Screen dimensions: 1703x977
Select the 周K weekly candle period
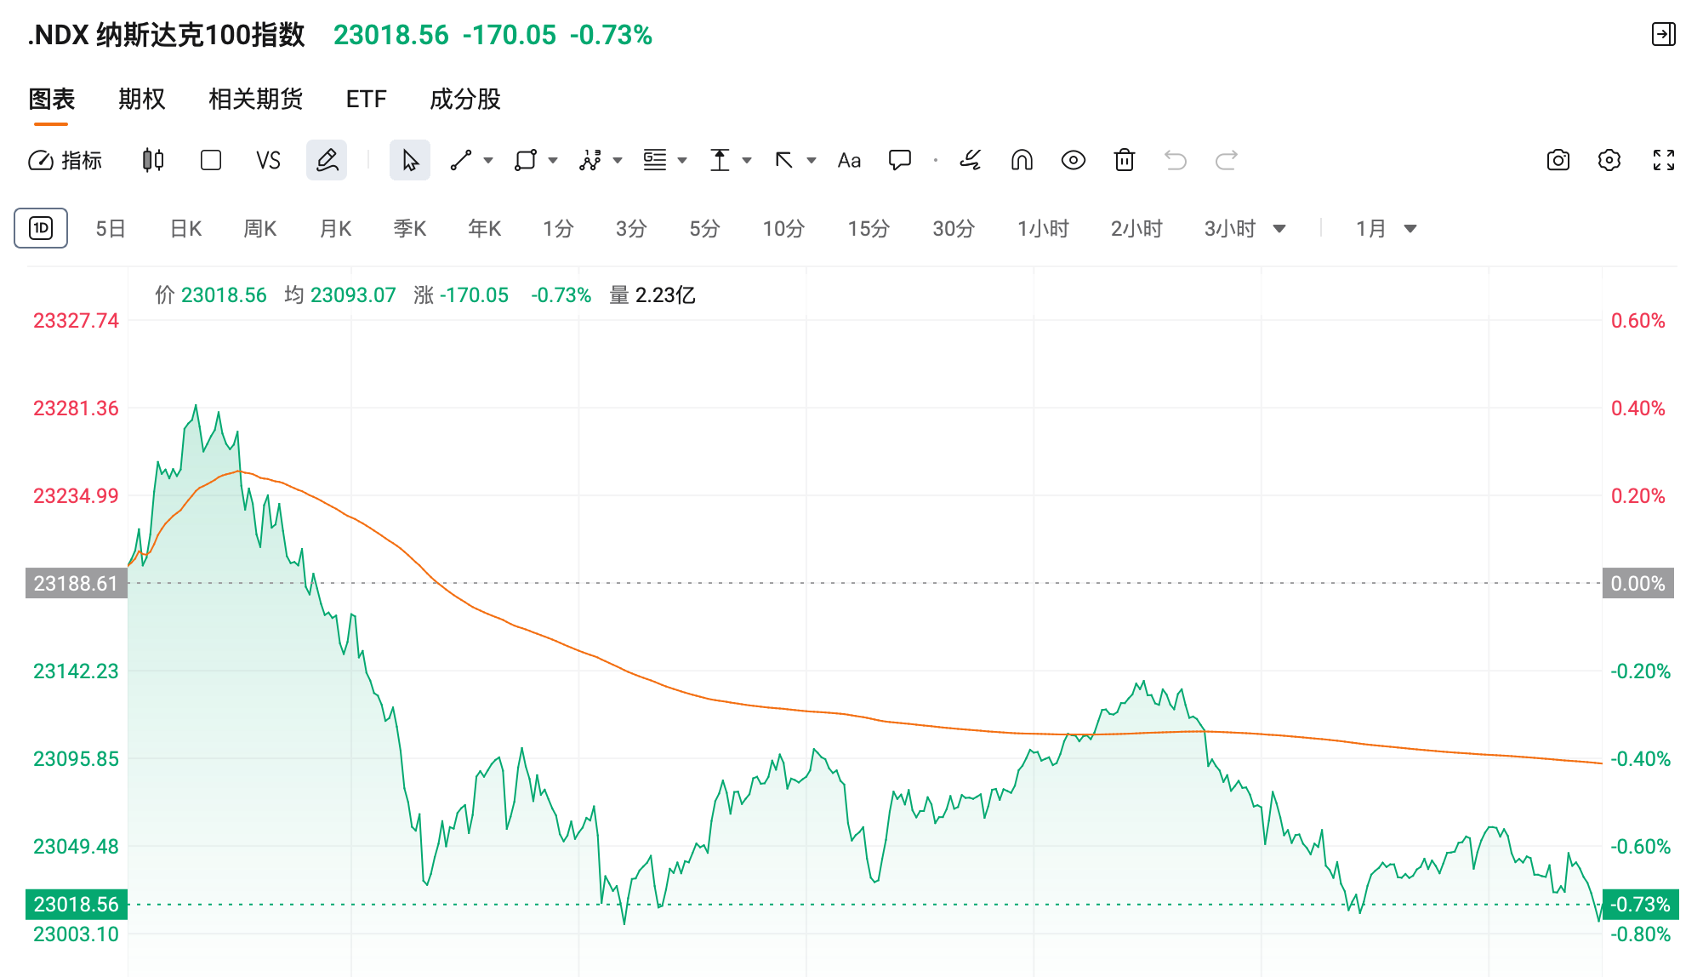click(x=260, y=229)
